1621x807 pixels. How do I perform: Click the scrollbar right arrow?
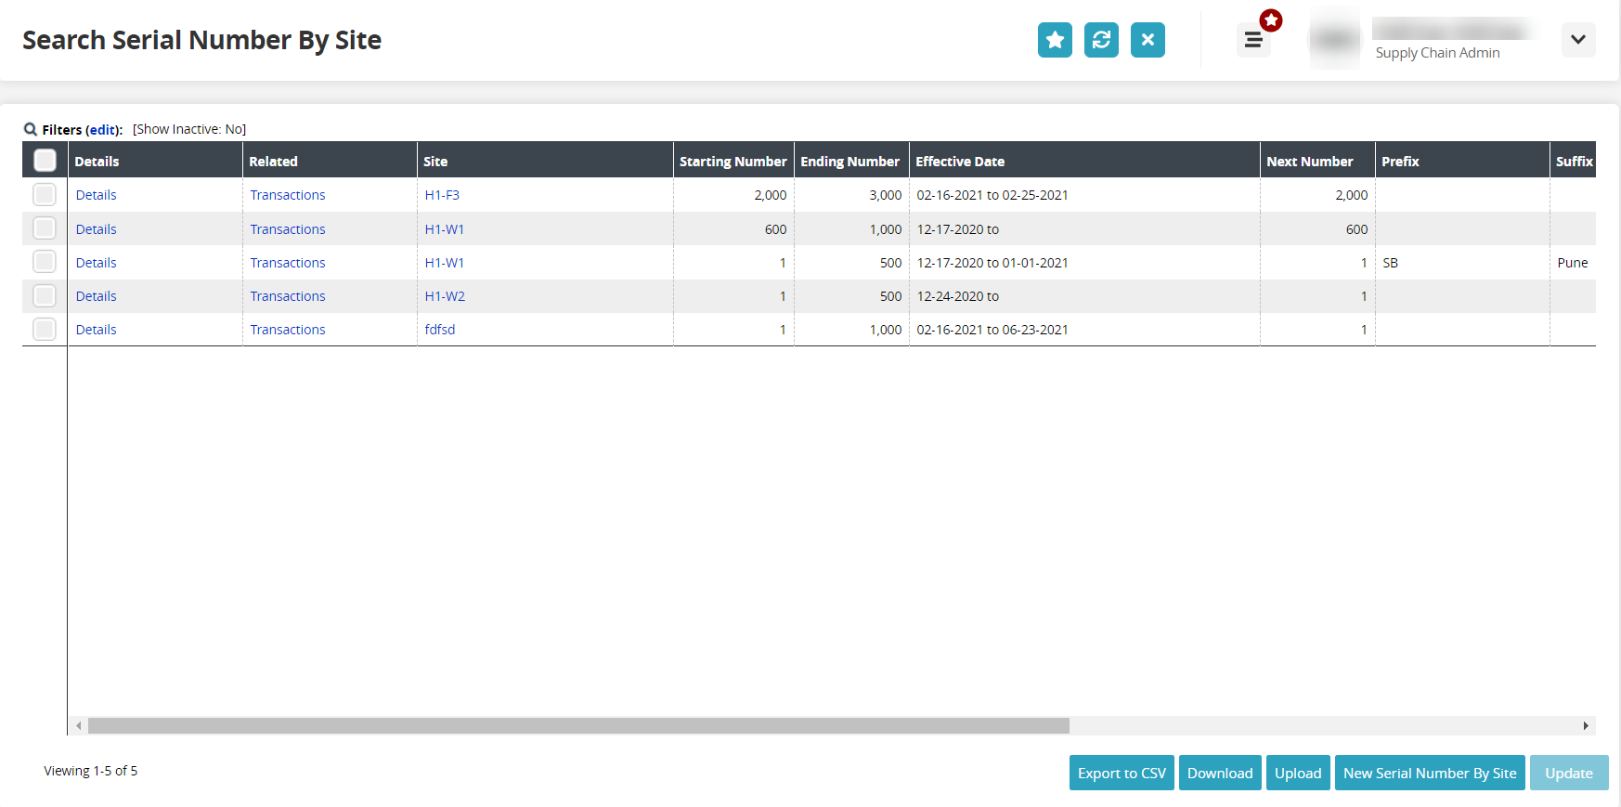1586,725
